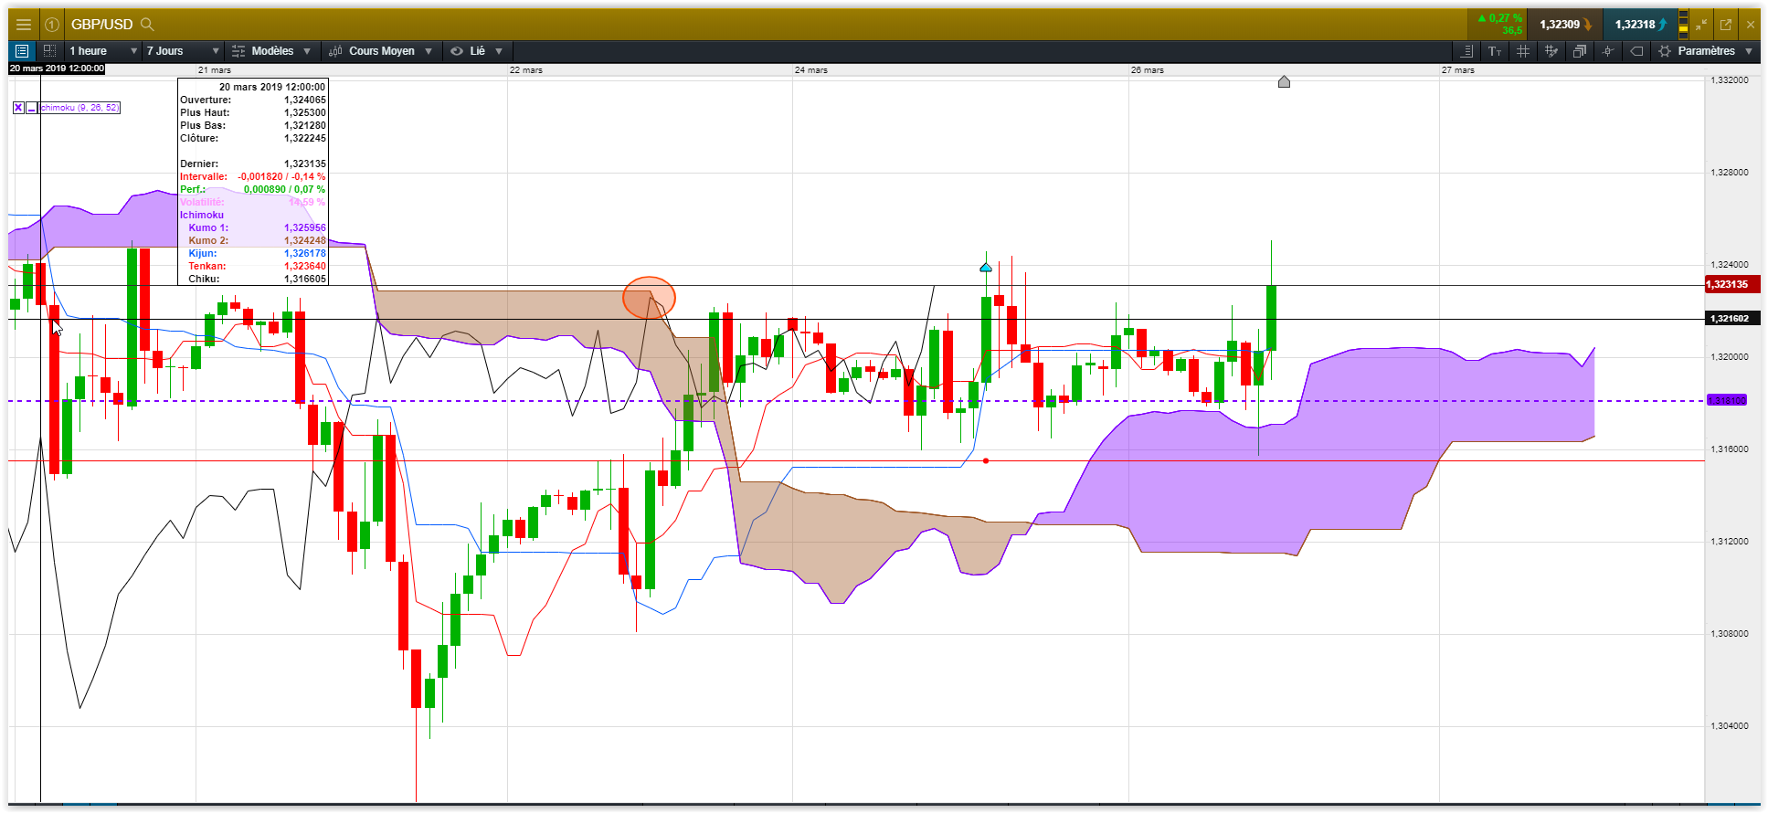
Task: Click the candlestick icon beside Cours Moyen
Action: point(335,51)
